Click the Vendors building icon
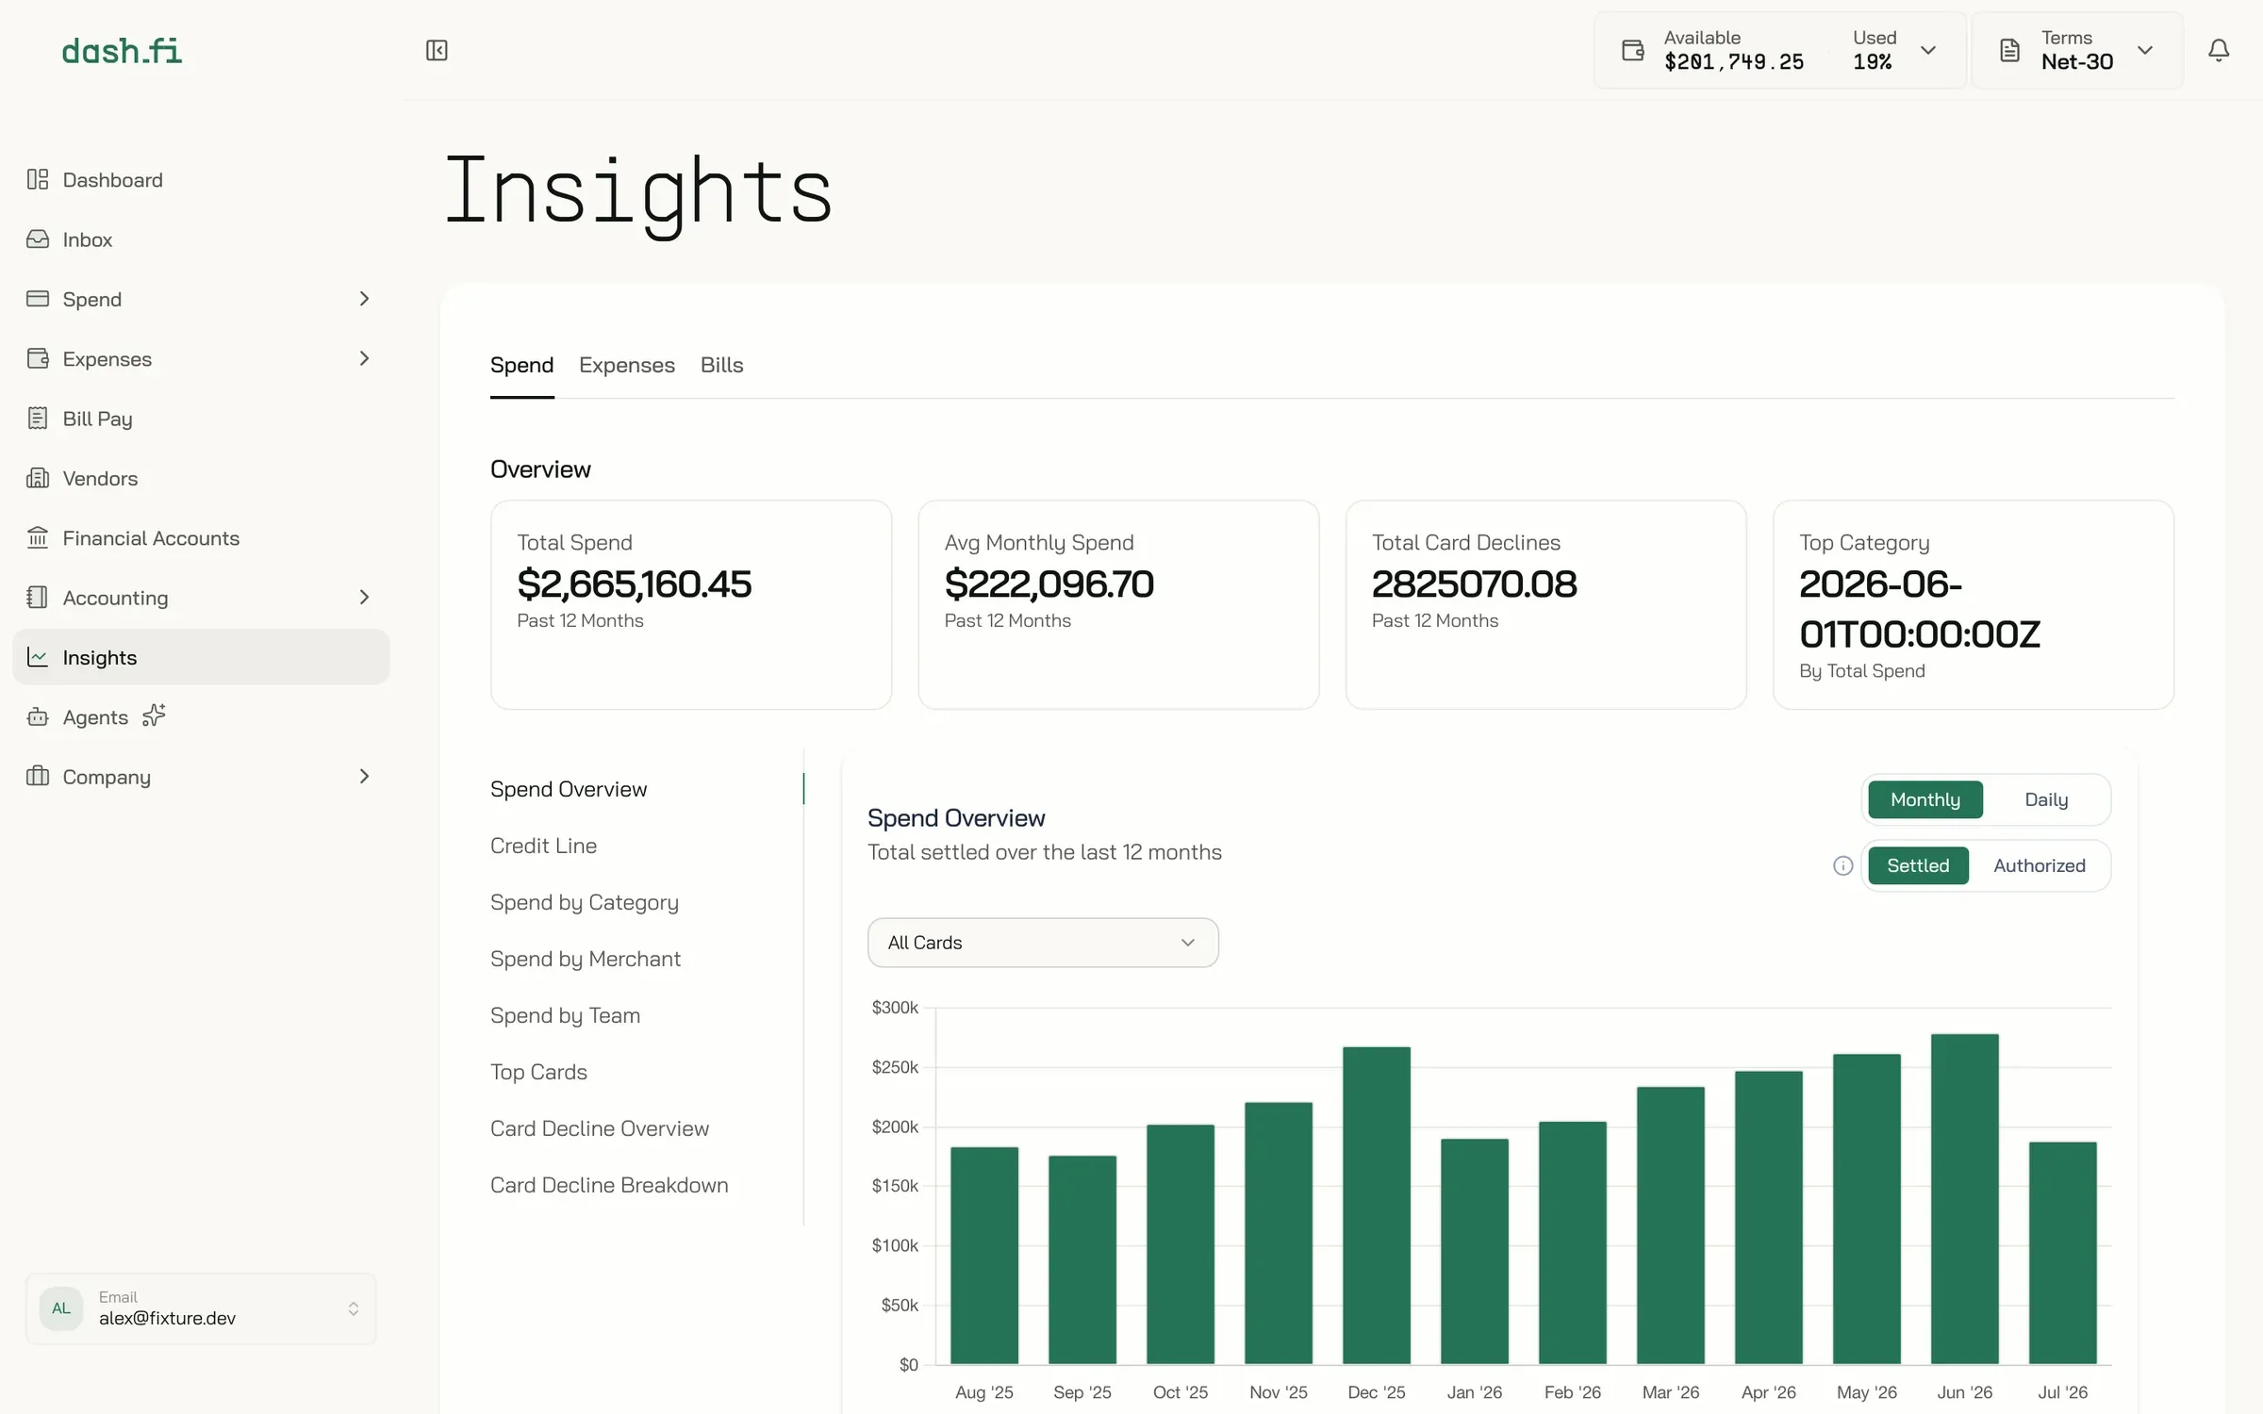This screenshot has height=1414, width=2263. click(38, 478)
